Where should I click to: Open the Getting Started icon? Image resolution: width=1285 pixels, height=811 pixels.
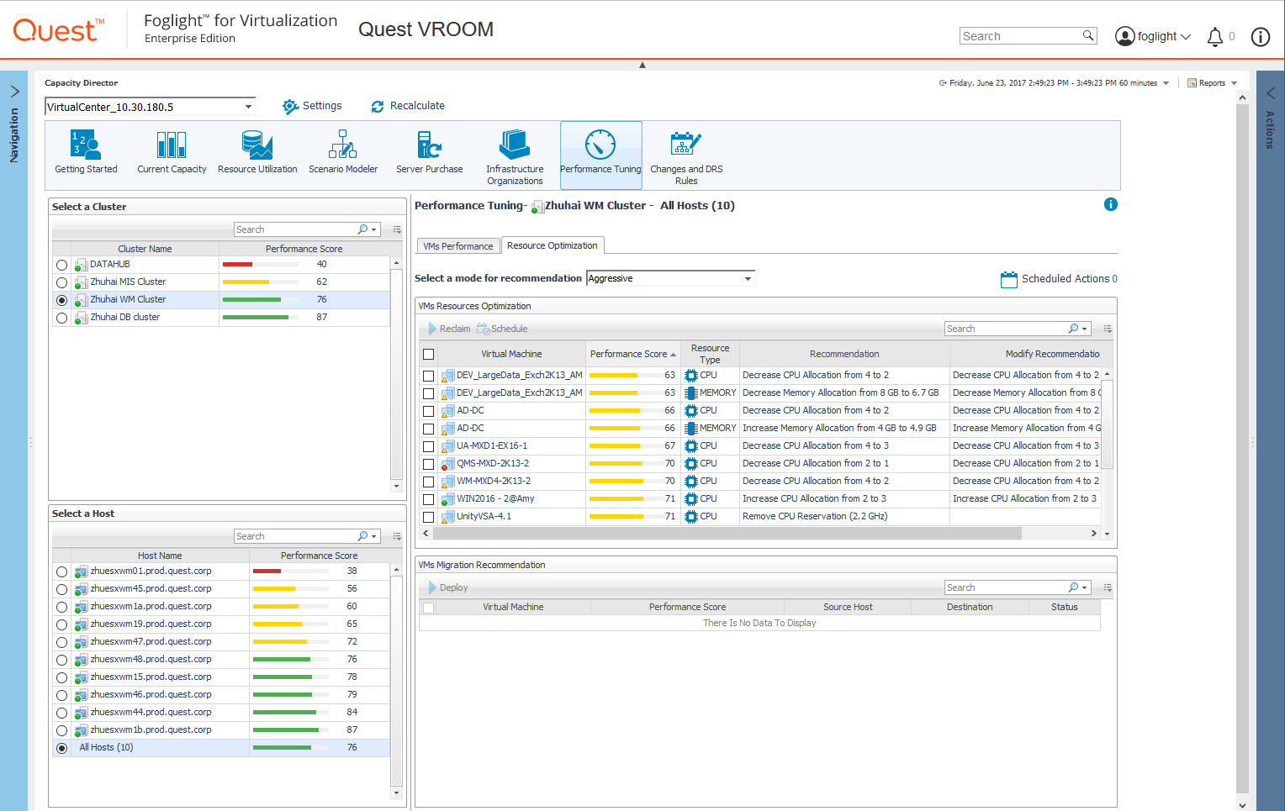pos(86,152)
